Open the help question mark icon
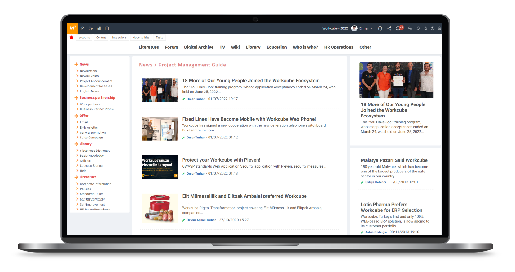 (x=433, y=28)
